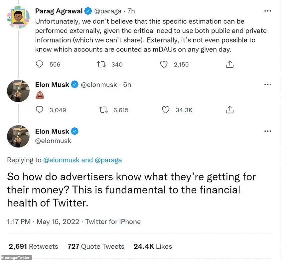
Task: Share Parag Agrawal's tweet
Action: point(229,64)
